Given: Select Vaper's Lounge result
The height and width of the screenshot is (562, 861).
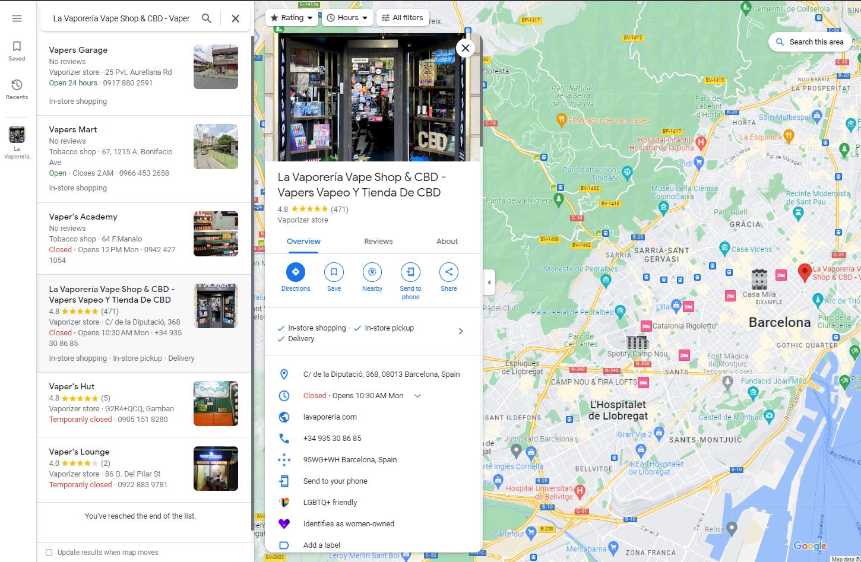Looking at the screenshot, I should point(144,470).
